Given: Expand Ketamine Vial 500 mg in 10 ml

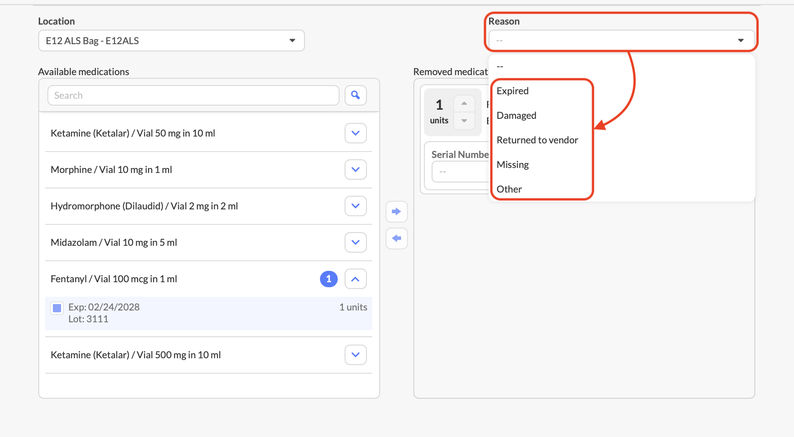Looking at the screenshot, I should click(x=356, y=355).
